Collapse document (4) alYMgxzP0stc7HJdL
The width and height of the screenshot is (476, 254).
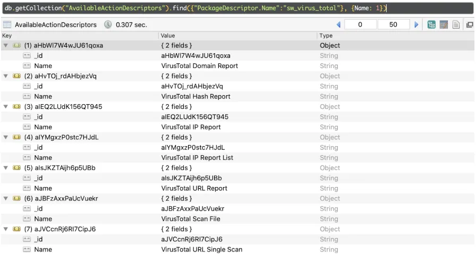pyautogui.click(x=6, y=137)
